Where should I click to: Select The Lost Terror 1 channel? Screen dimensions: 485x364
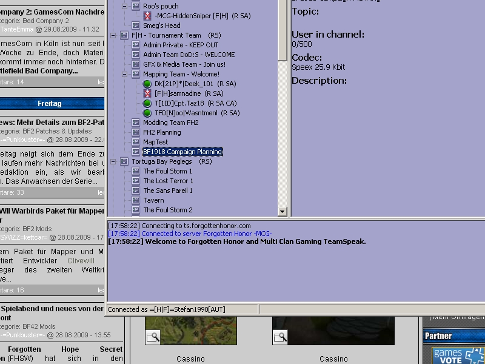(x=168, y=181)
